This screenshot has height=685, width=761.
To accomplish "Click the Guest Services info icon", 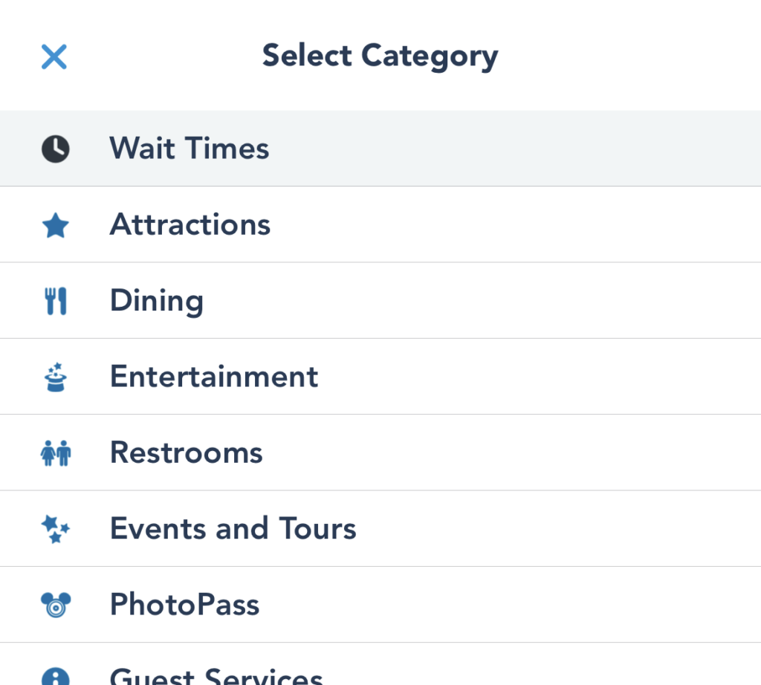I will (x=55, y=676).
